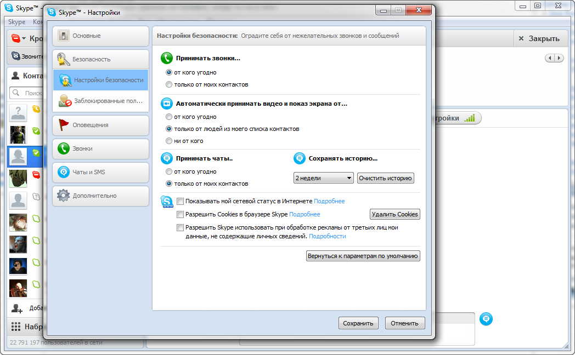Enable 'Показывать мой сетевой статус в Интернете'
Viewport: 575px width, 355px height.
point(180,201)
